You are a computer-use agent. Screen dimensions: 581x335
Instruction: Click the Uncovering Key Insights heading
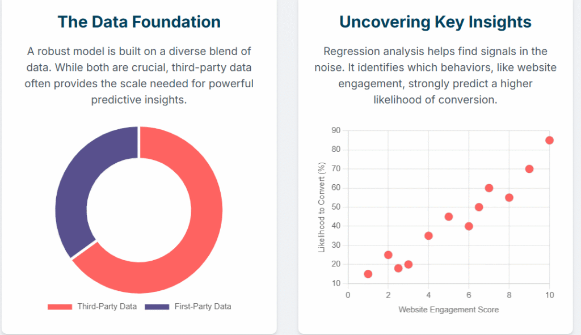click(435, 22)
